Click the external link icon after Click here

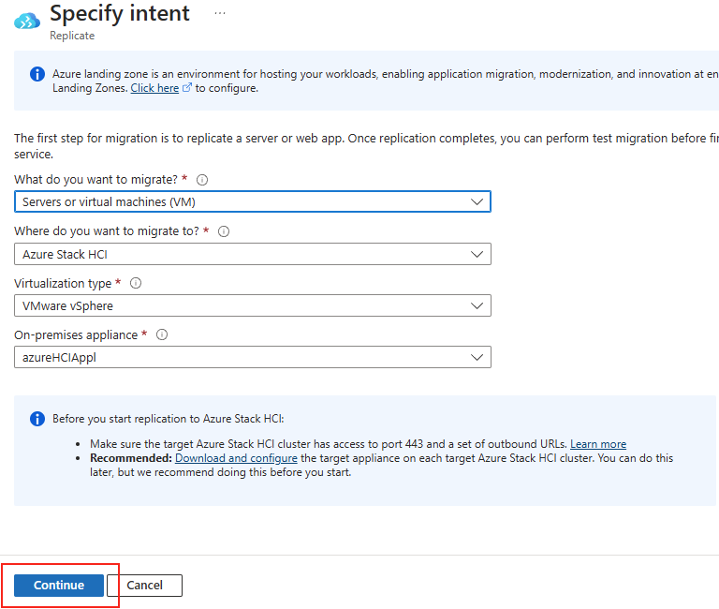pyautogui.click(x=187, y=88)
